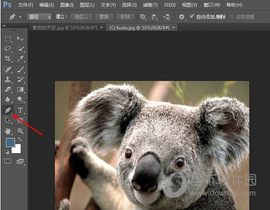Select the Healing Brush tool
Screen dimensions: 270x210
click(x=8, y=70)
